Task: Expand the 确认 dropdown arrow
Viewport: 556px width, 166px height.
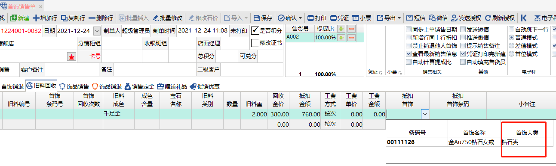Action: coord(300,18)
